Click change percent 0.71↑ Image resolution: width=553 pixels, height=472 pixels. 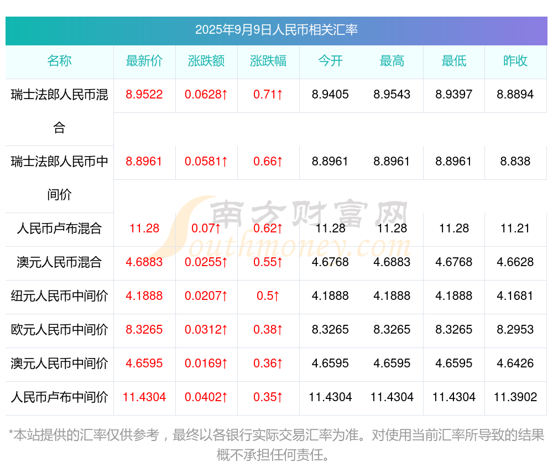point(268,95)
